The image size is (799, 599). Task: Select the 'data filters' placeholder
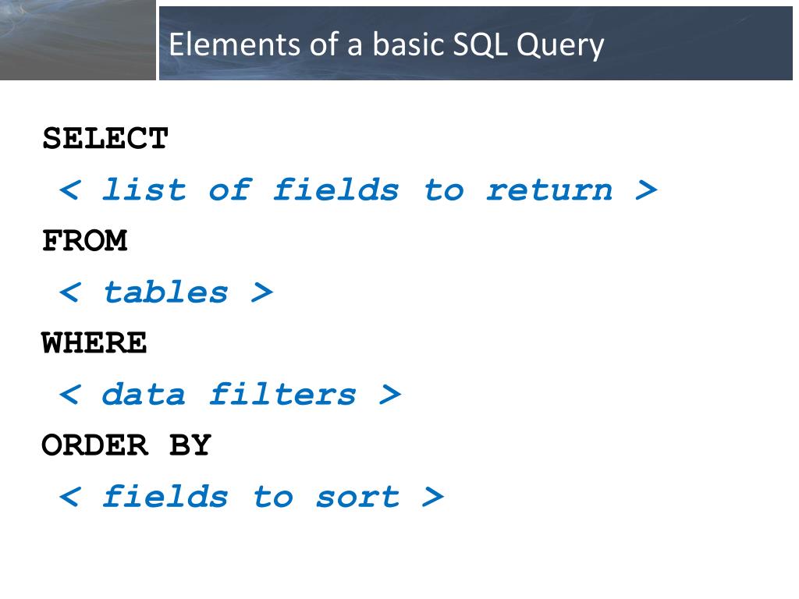[229, 395]
